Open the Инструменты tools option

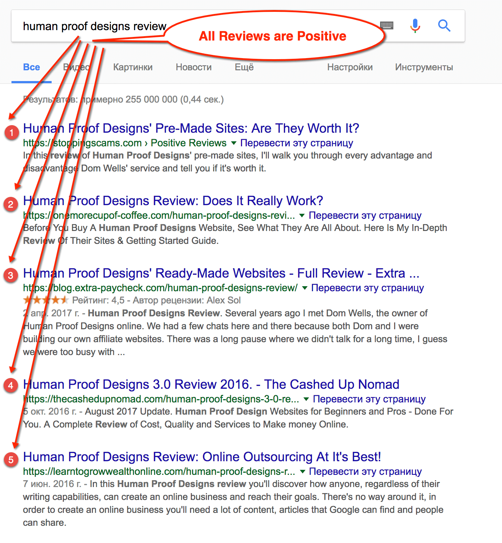[x=424, y=67]
